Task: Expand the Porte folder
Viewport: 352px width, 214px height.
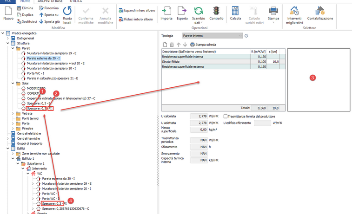Action: [13, 123]
